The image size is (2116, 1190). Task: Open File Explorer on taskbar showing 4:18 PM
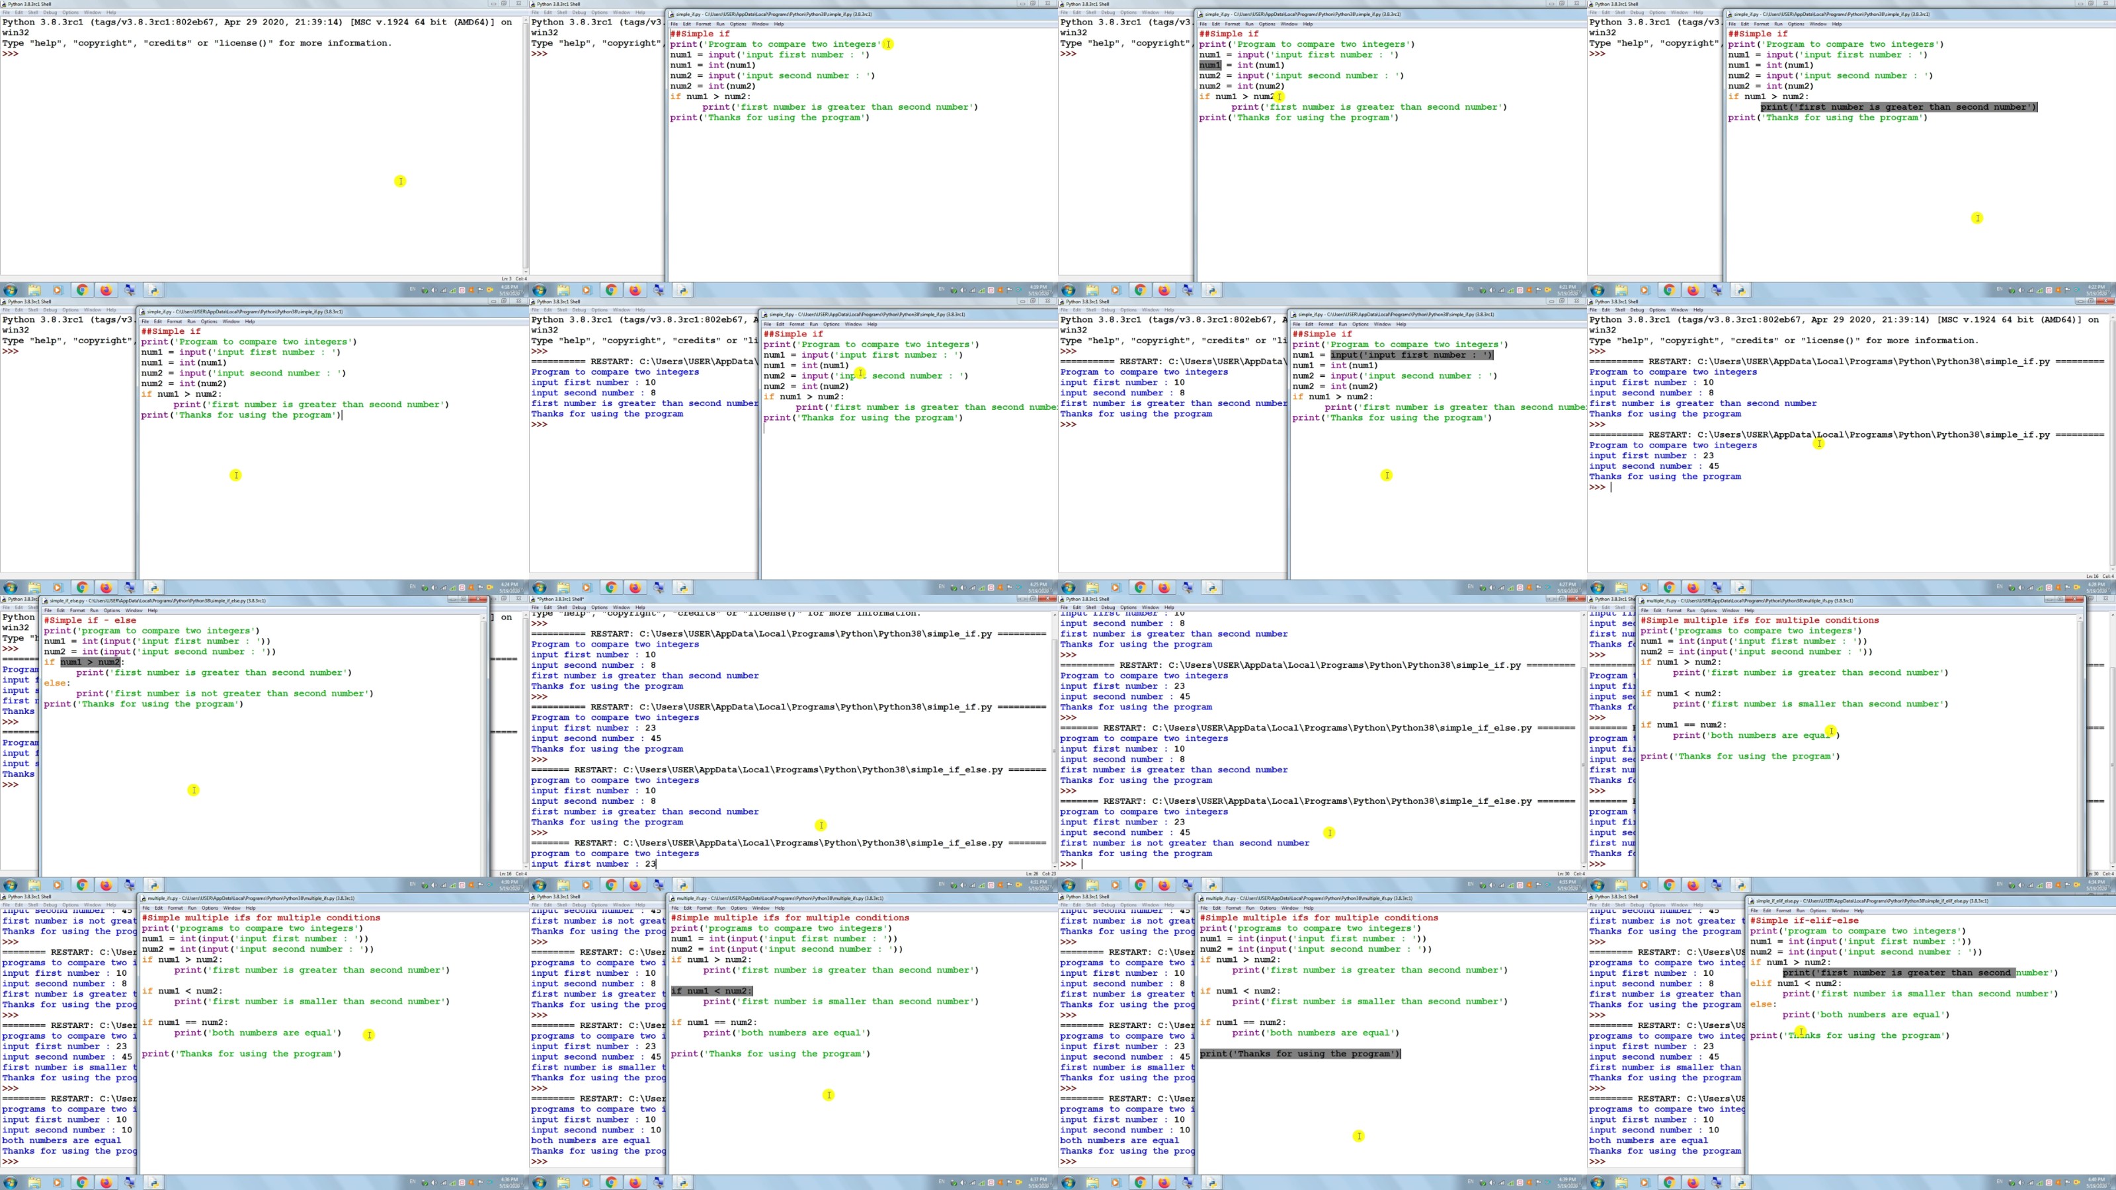(34, 290)
